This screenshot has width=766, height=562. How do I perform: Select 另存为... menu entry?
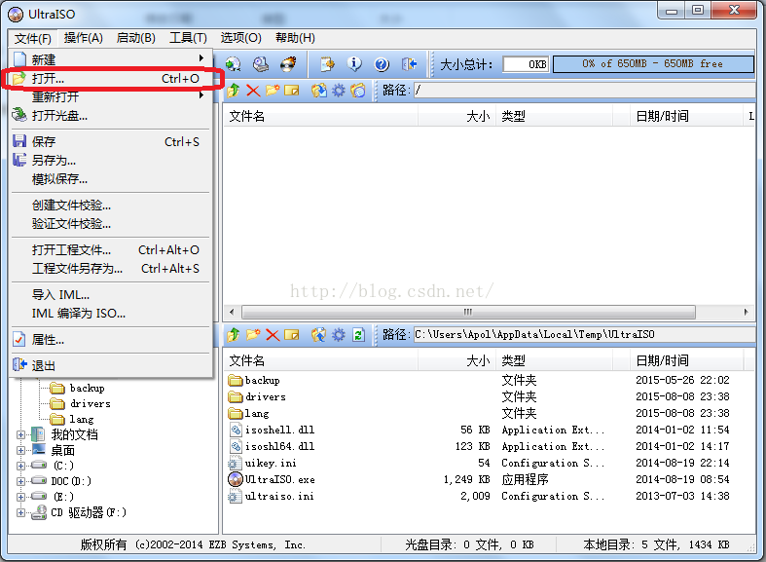click(111, 161)
